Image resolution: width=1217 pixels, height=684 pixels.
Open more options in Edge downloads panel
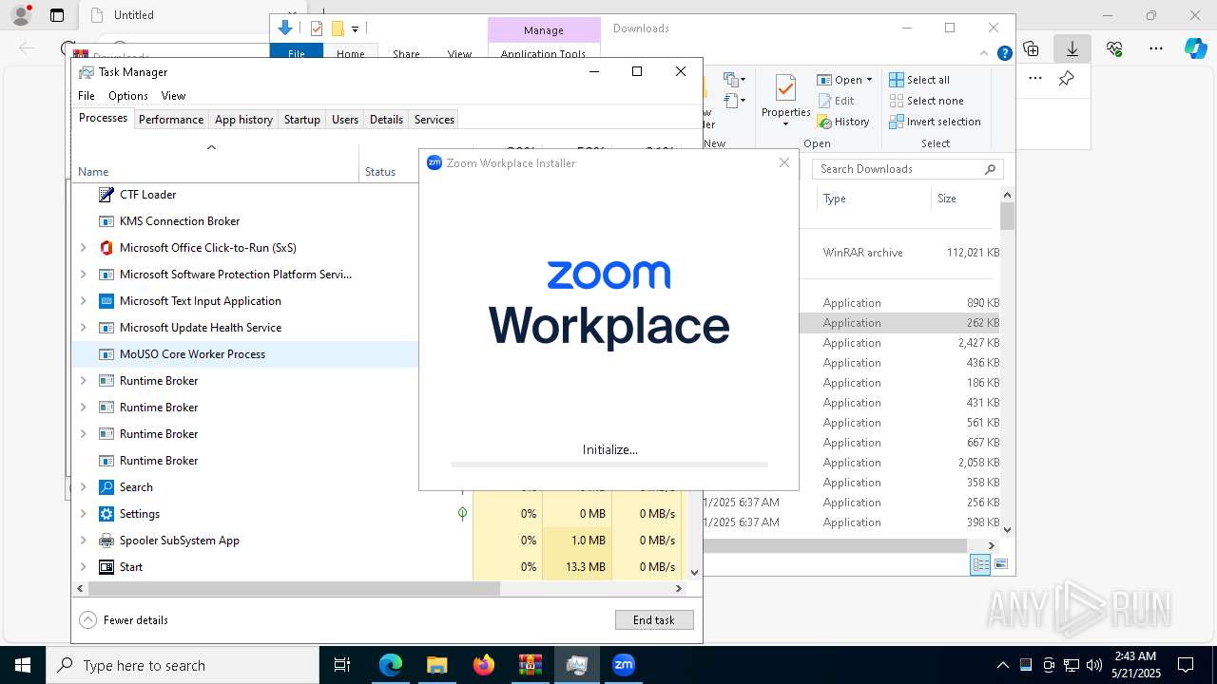1035,79
